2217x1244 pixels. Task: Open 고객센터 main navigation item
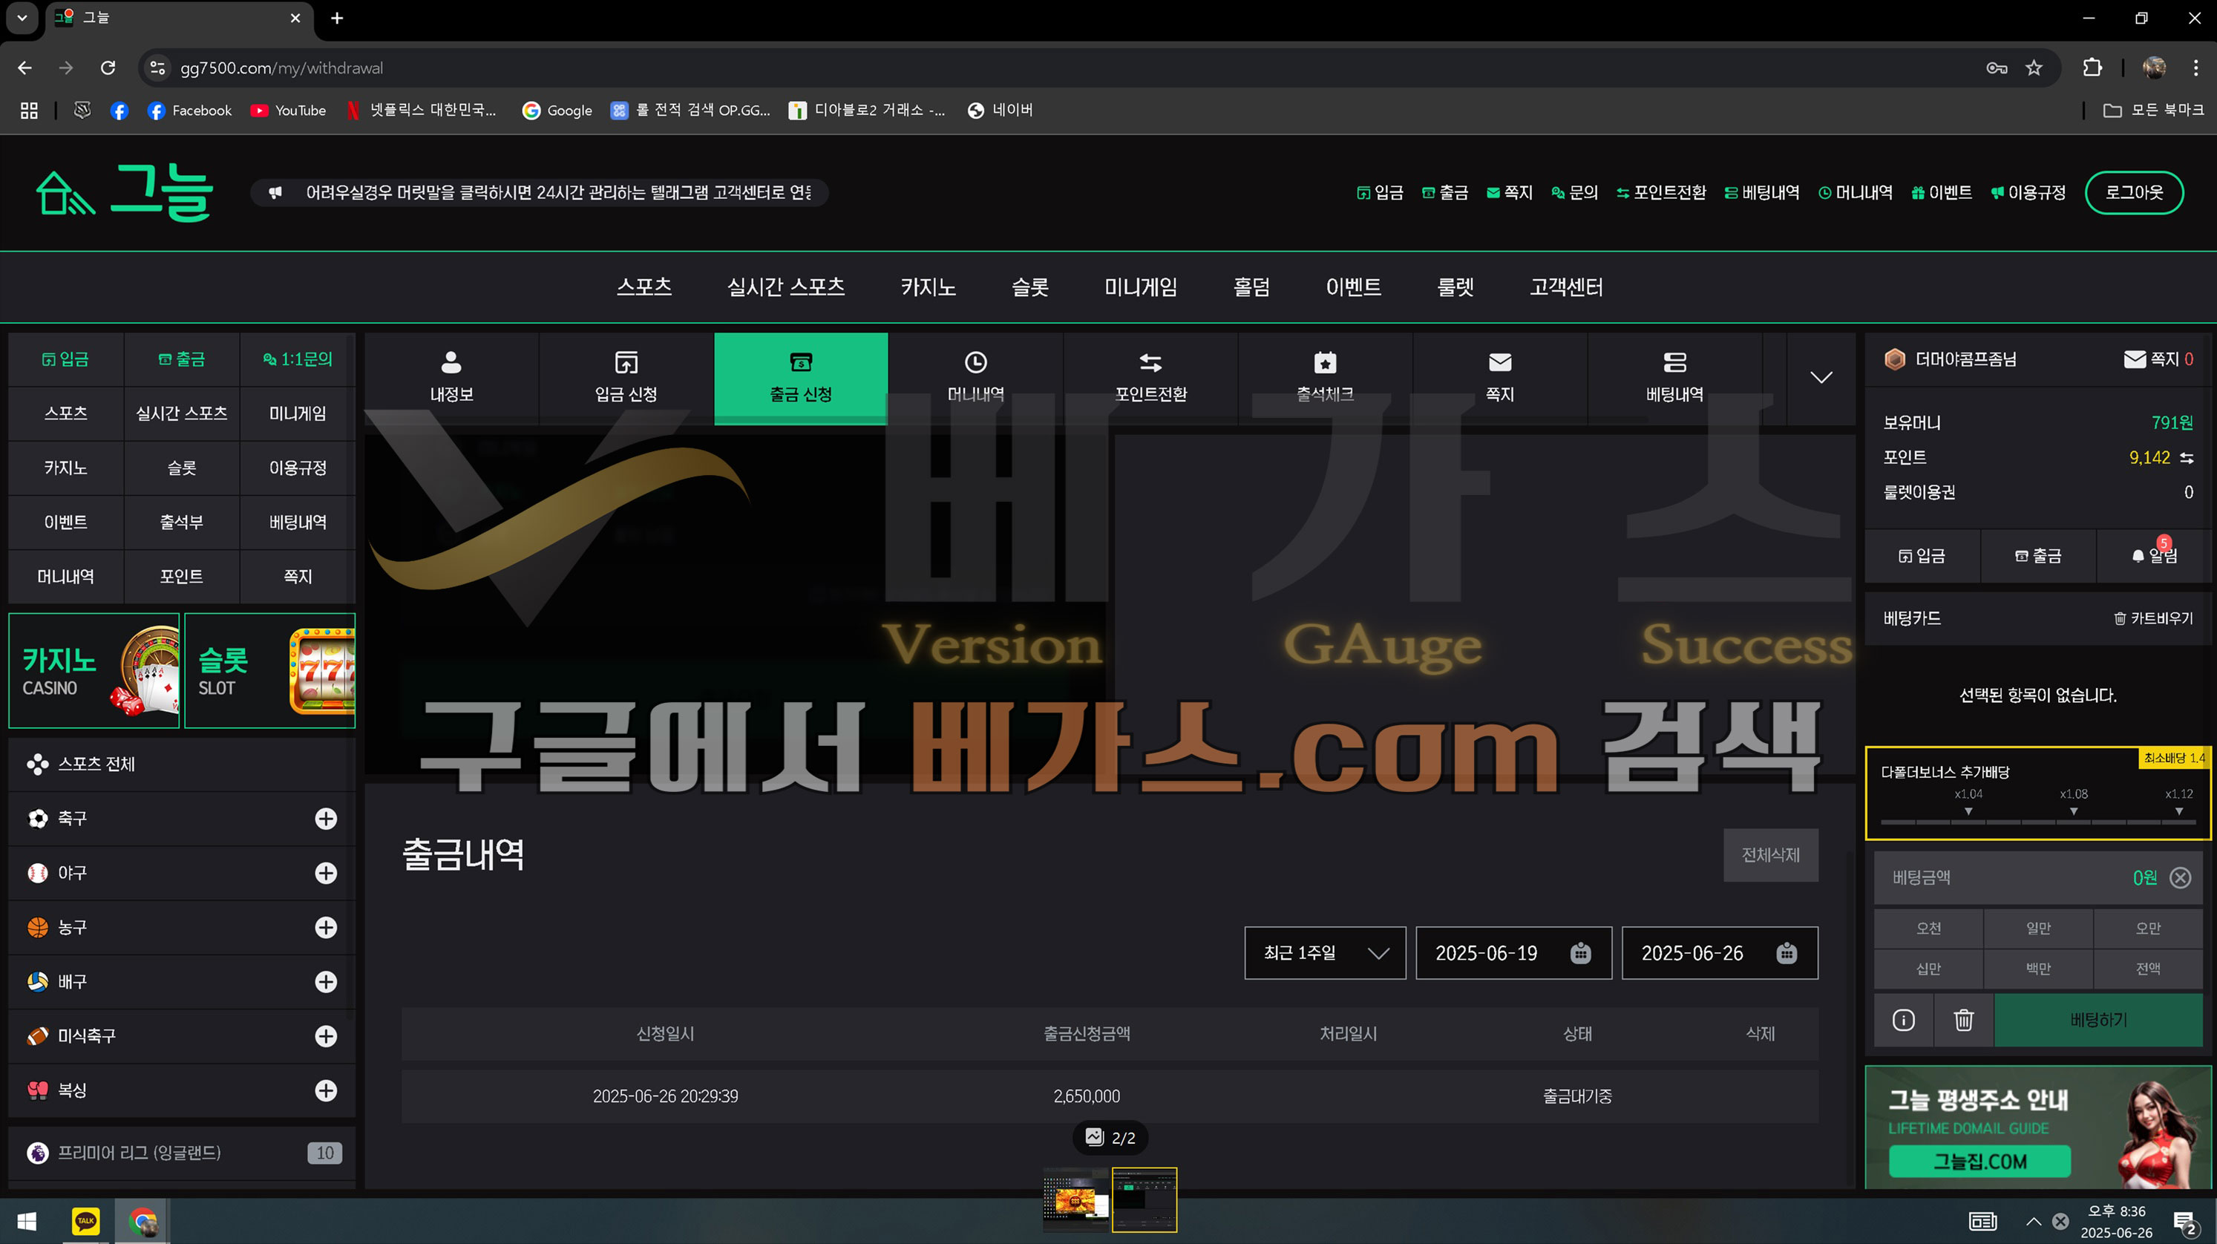tap(1566, 286)
